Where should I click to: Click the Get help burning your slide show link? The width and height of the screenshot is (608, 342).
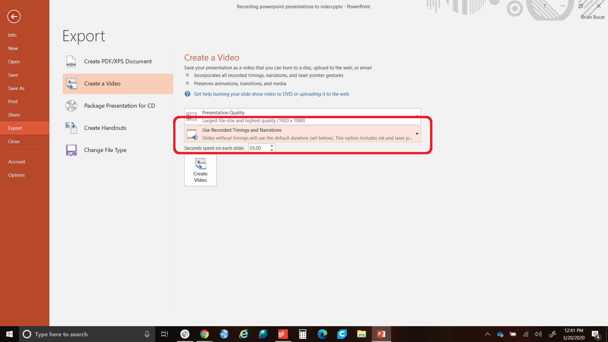(x=271, y=94)
